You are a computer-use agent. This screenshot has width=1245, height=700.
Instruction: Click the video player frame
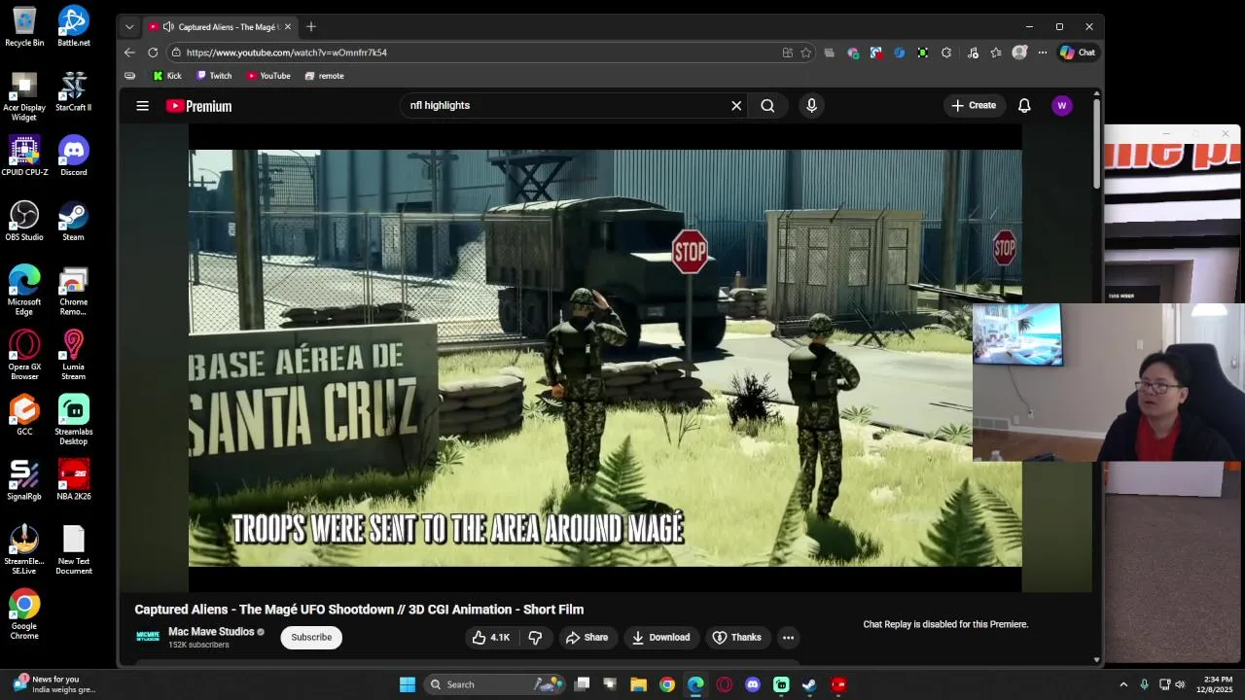click(x=605, y=358)
